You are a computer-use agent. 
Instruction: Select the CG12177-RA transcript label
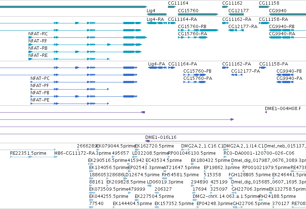point(243,27)
